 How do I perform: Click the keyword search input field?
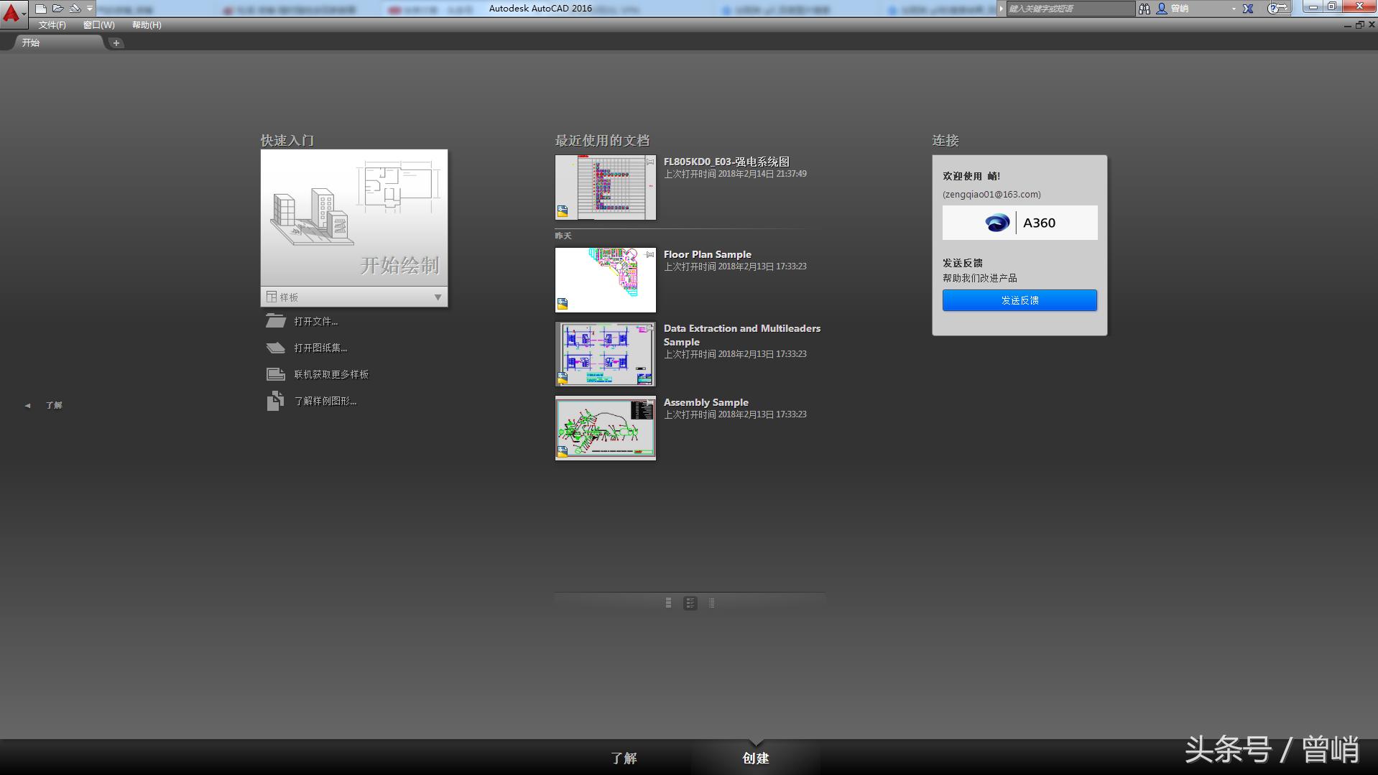[1069, 9]
